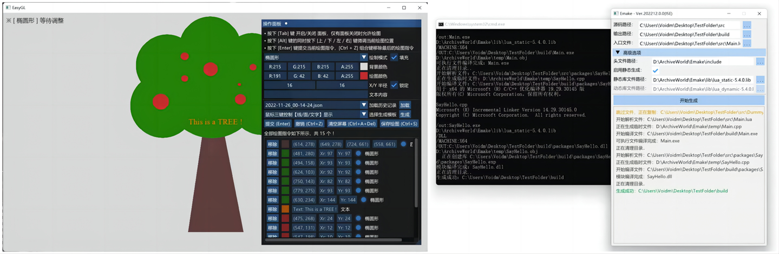
Task: Click 移除 on the Text: This is a TREE row
Action: coord(272,209)
